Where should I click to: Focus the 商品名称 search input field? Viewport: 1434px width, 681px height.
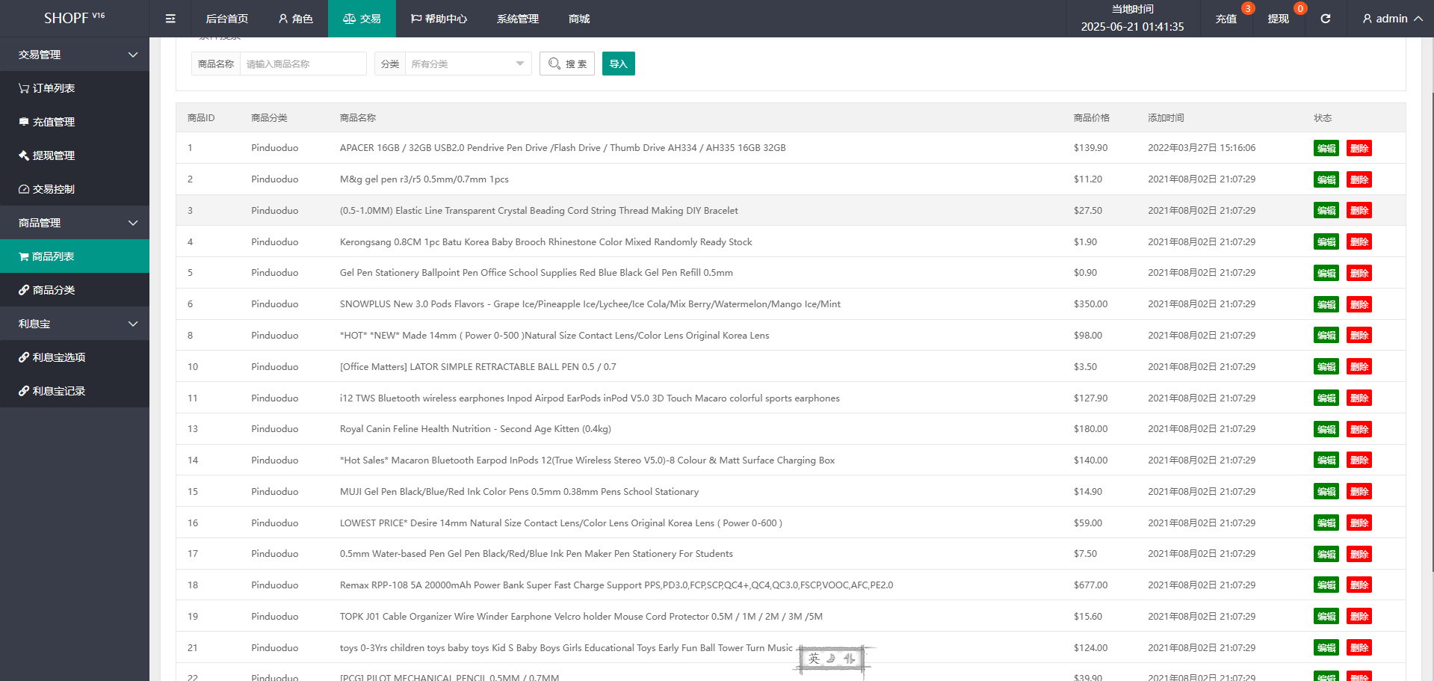[303, 64]
